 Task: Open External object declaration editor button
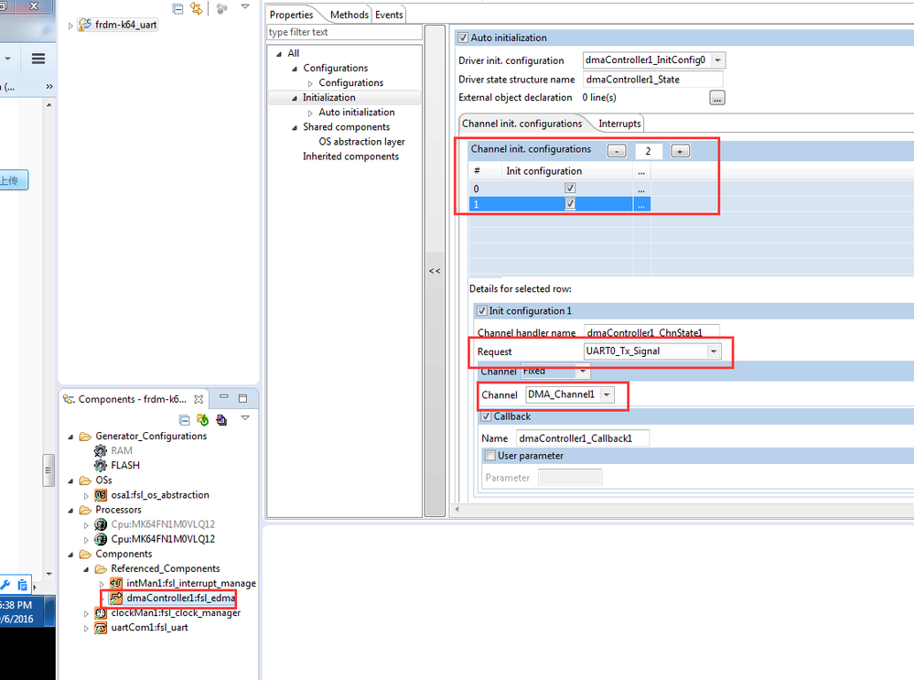tap(717, 98)
